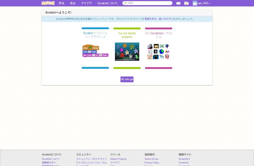254x166 pixels.
Task: Open the My Stuff folder icon
Action: click(x=186, y=3)
